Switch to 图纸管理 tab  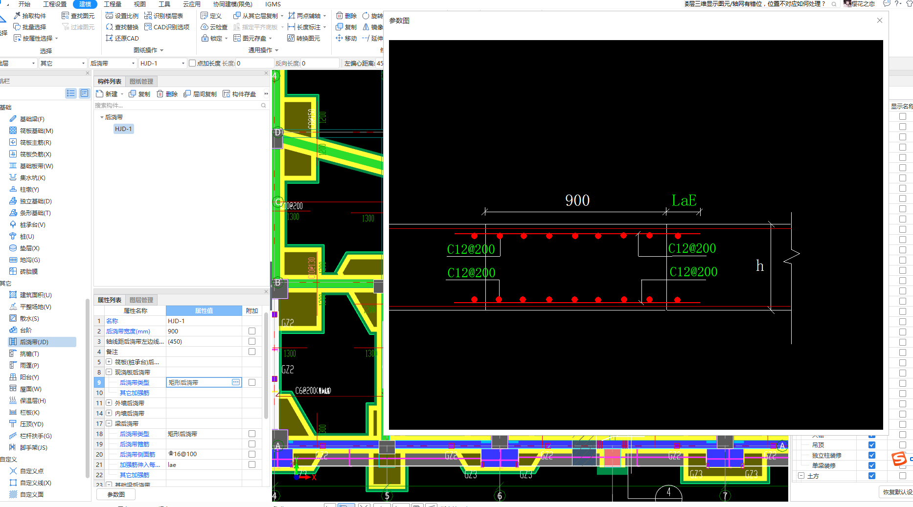click(x=141, y=81)
